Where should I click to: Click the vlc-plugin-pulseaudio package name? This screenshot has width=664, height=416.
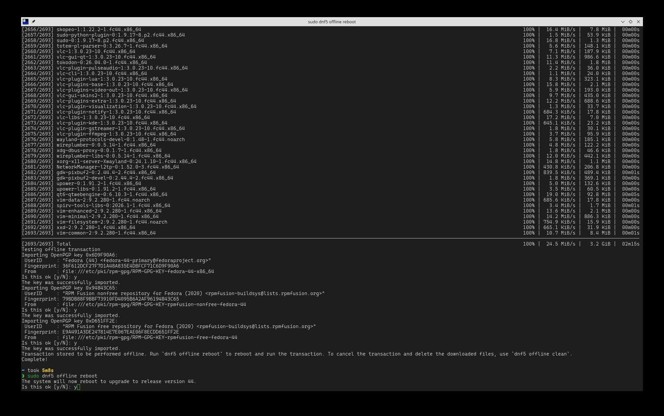[x=122, y=68]
